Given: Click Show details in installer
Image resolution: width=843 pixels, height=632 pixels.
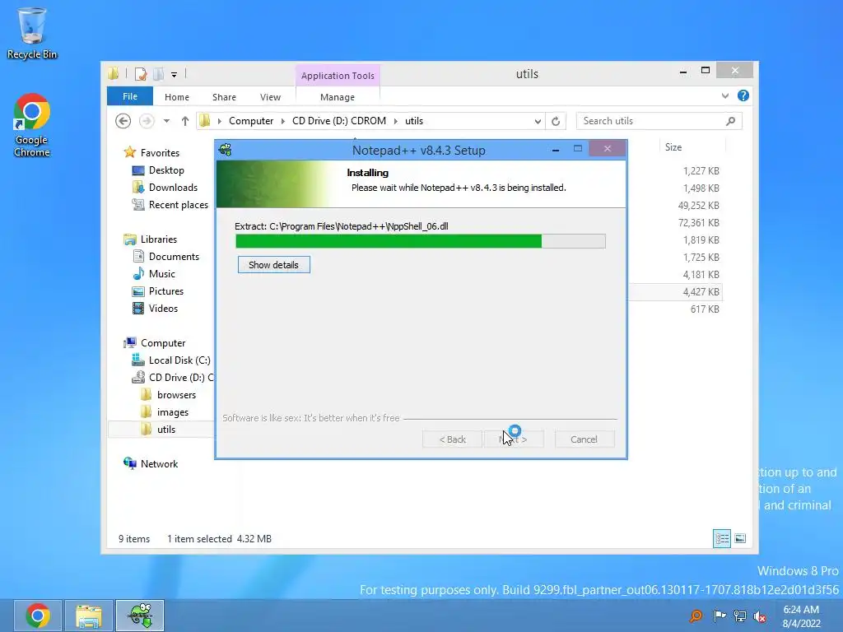Looking at the screenshot, I should click(x=273, y=265).
